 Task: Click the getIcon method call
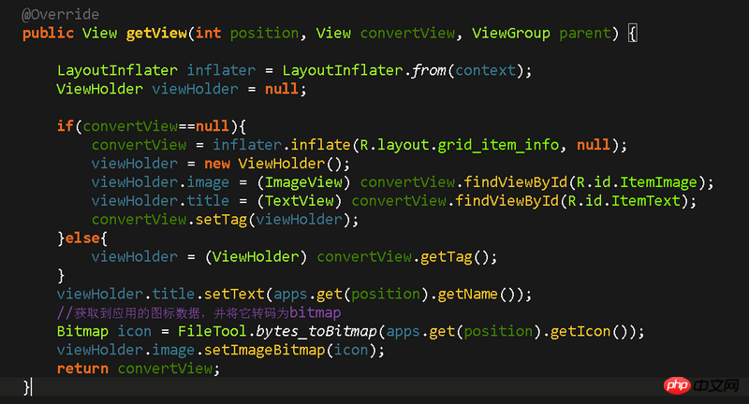pos(580,330)
